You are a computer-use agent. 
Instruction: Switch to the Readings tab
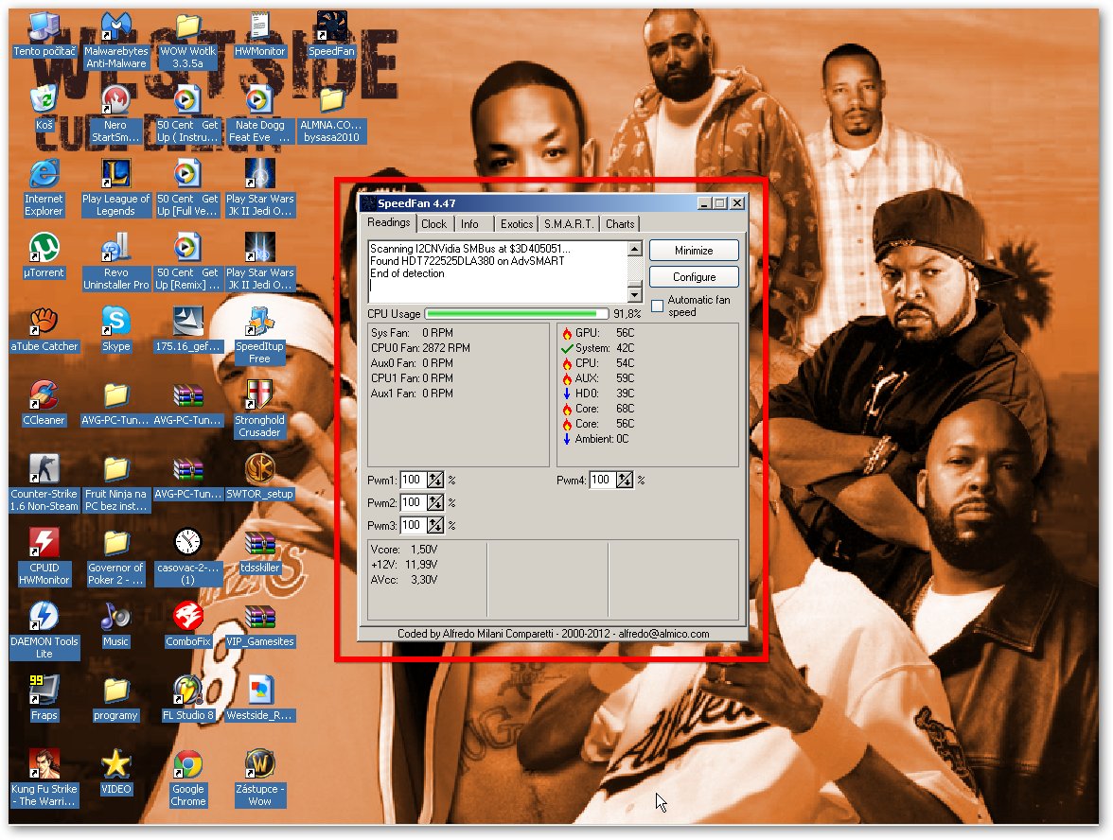tap(388, 223)
